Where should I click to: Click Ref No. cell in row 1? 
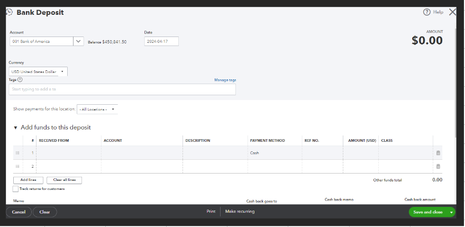(323, 153)
